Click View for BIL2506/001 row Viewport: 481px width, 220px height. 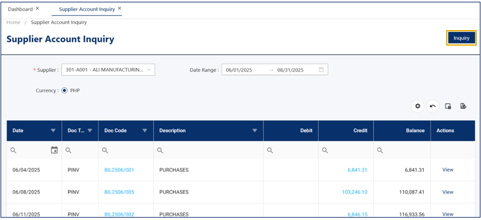[x=447, y=170]
